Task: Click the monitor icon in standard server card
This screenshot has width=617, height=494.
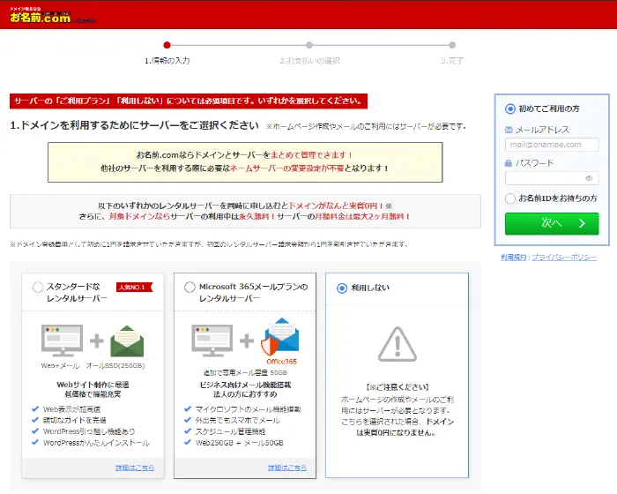Action: pyautogui.click(x=63, y=340)
